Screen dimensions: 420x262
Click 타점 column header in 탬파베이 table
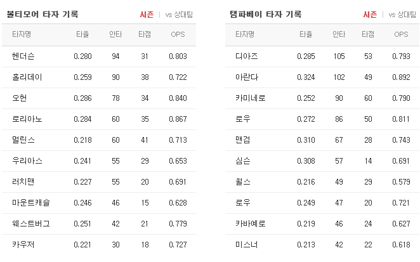tap(368, 34)
